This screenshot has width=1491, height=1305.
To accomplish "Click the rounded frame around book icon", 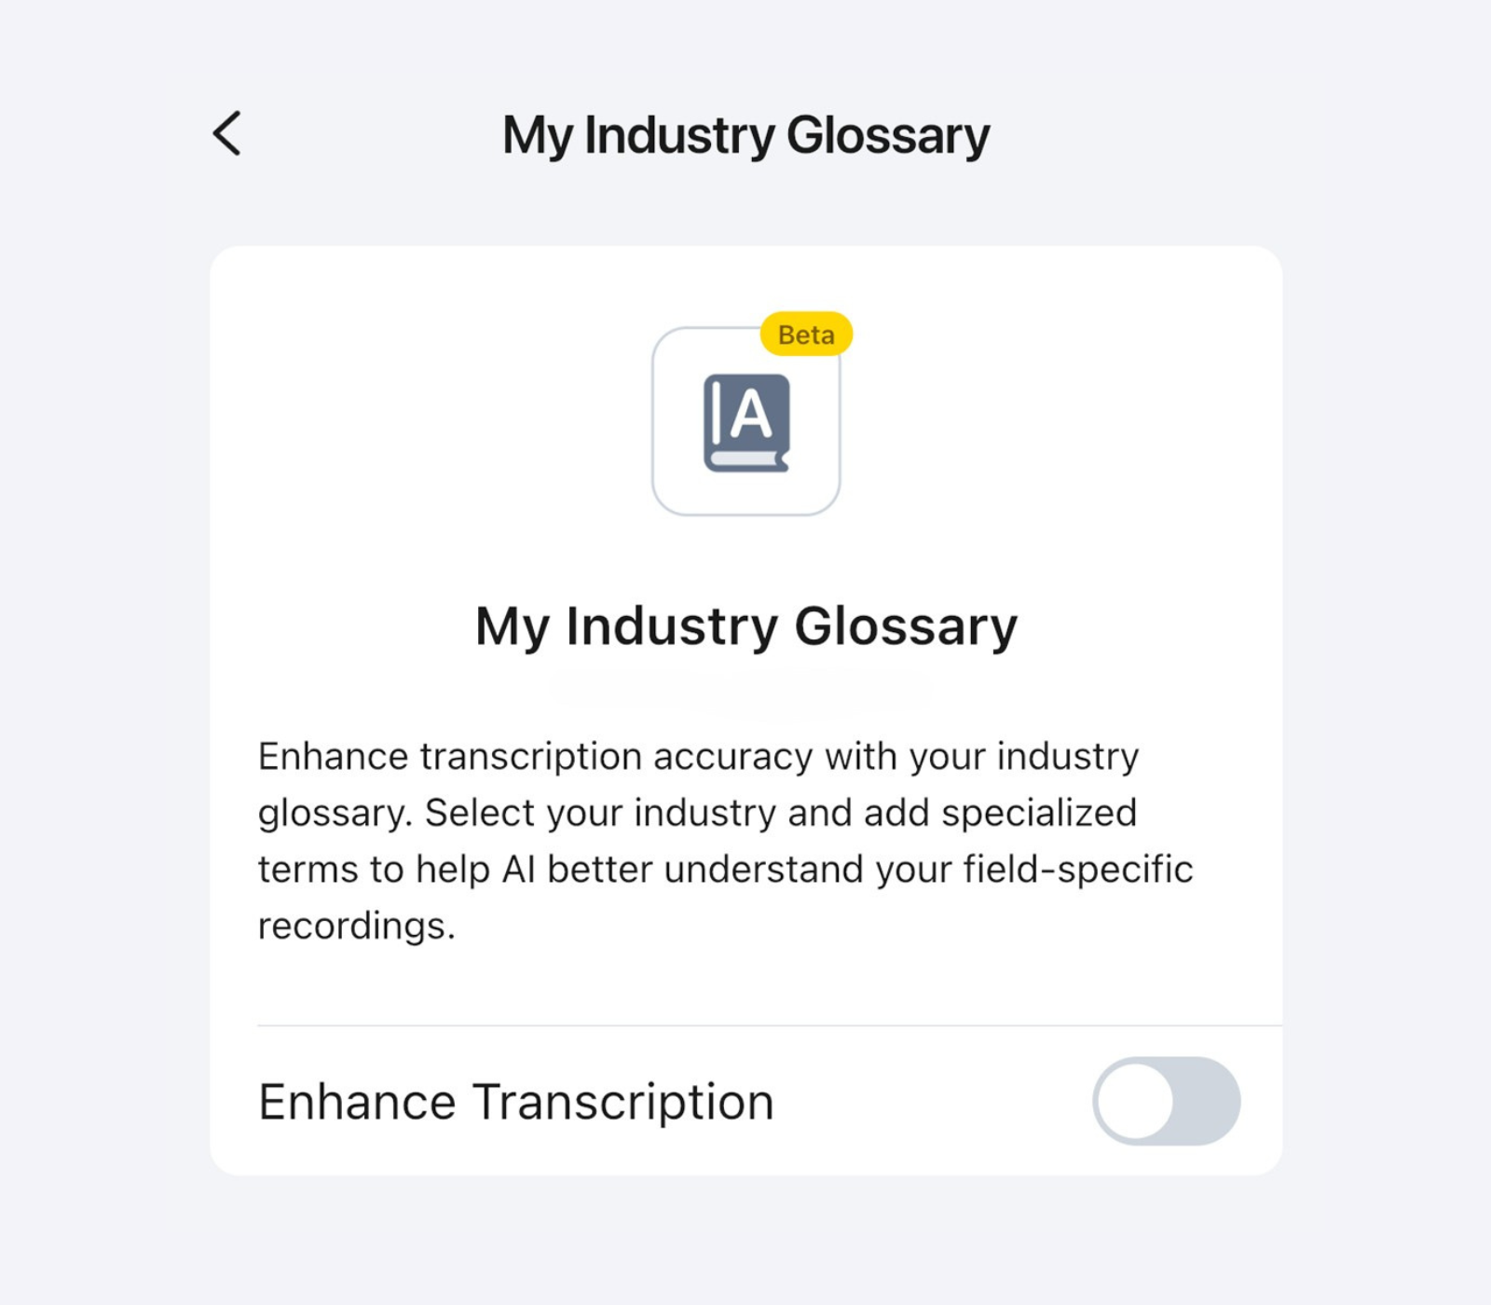I will 745,421.
